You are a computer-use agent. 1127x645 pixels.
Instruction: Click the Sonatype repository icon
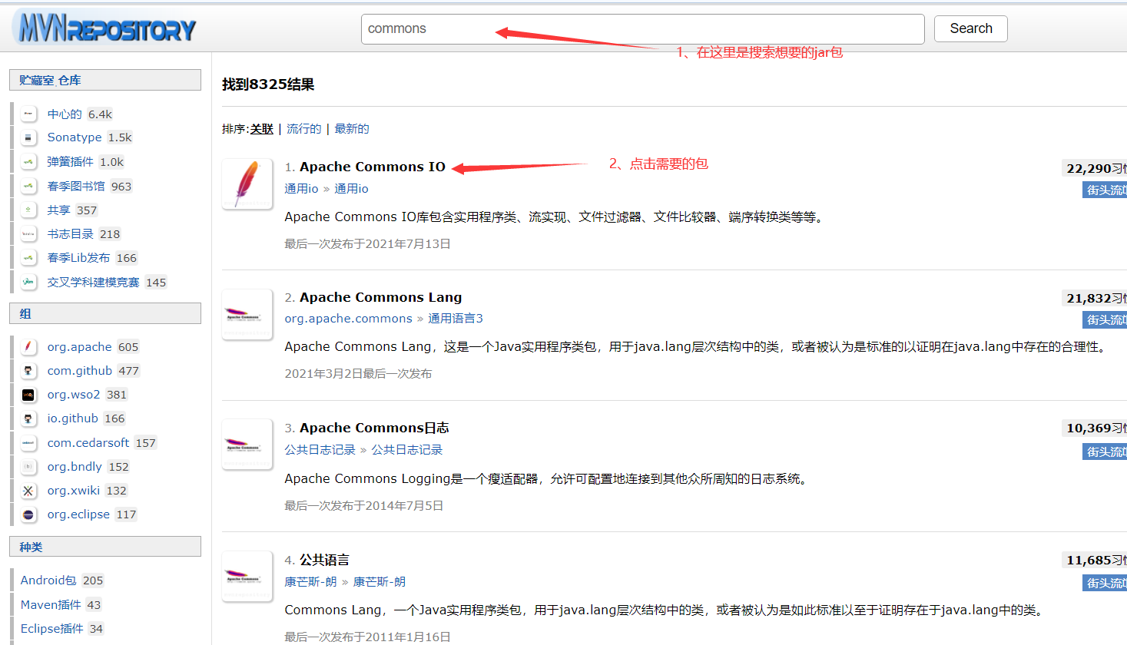(28, 137)
